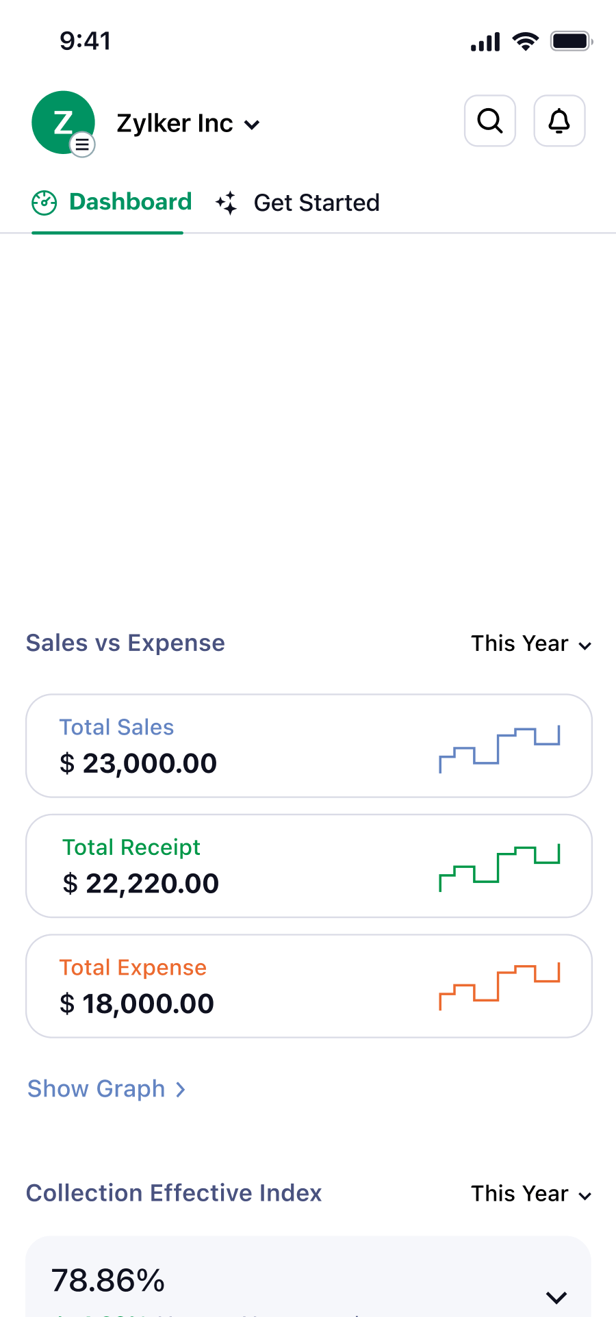616x1317 pixels.
Task: Click the Dashboard gauge icon
Action: (x=44, y=203)
